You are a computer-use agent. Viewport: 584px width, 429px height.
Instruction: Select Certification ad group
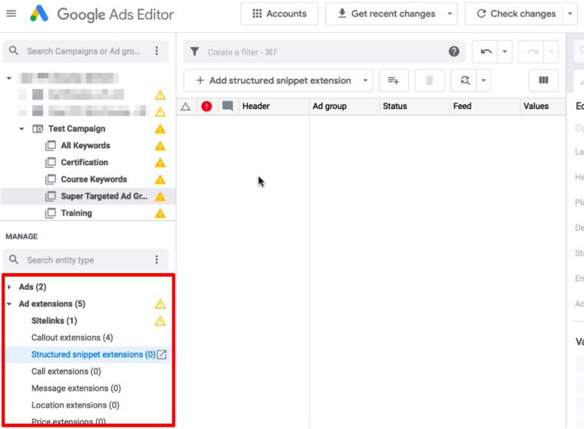(84, 163)
